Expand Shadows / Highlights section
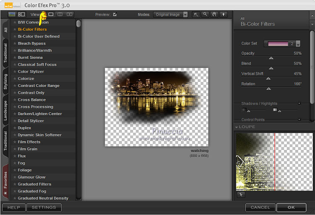The image size is (315, 215). click(x=299, y=103)
